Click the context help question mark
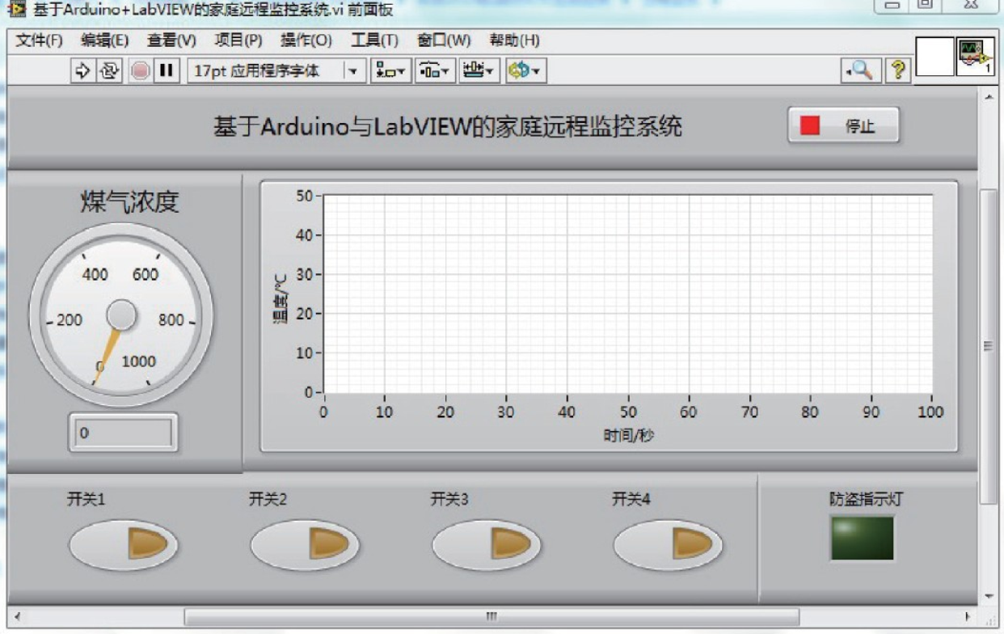The image size is (1004, 634). (x=896, y=70)
